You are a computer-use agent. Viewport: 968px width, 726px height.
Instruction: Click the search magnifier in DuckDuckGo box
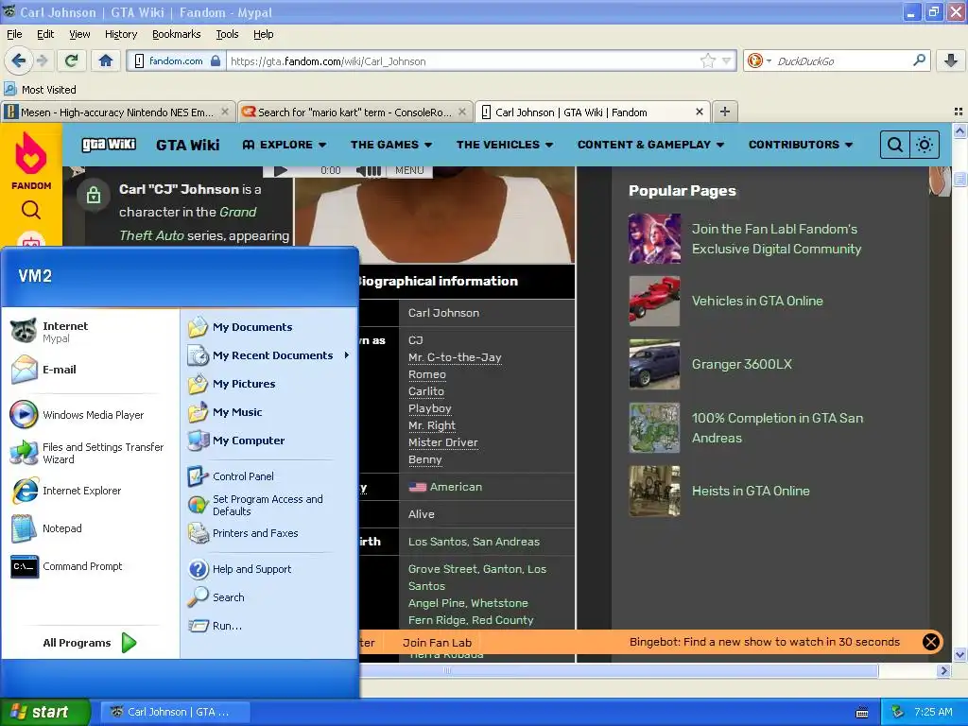point(919,60)
